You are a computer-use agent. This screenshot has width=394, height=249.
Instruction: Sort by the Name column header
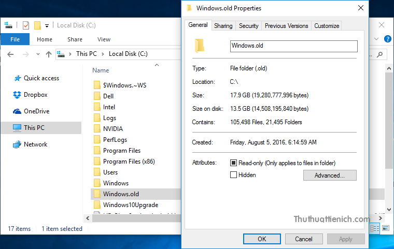click(101, 70)
